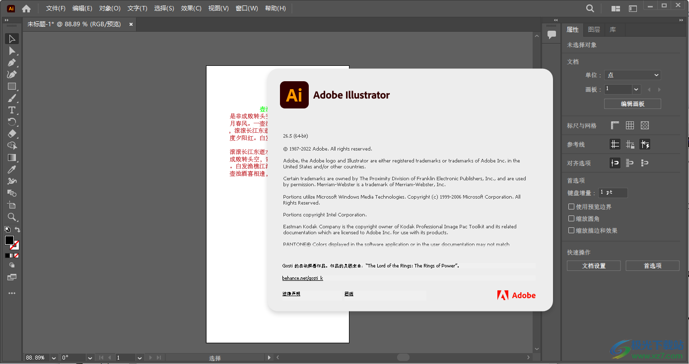Select the Zoom tool

(12, 217)
